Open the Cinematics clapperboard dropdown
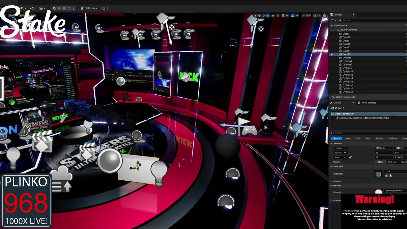 point(42,8)
